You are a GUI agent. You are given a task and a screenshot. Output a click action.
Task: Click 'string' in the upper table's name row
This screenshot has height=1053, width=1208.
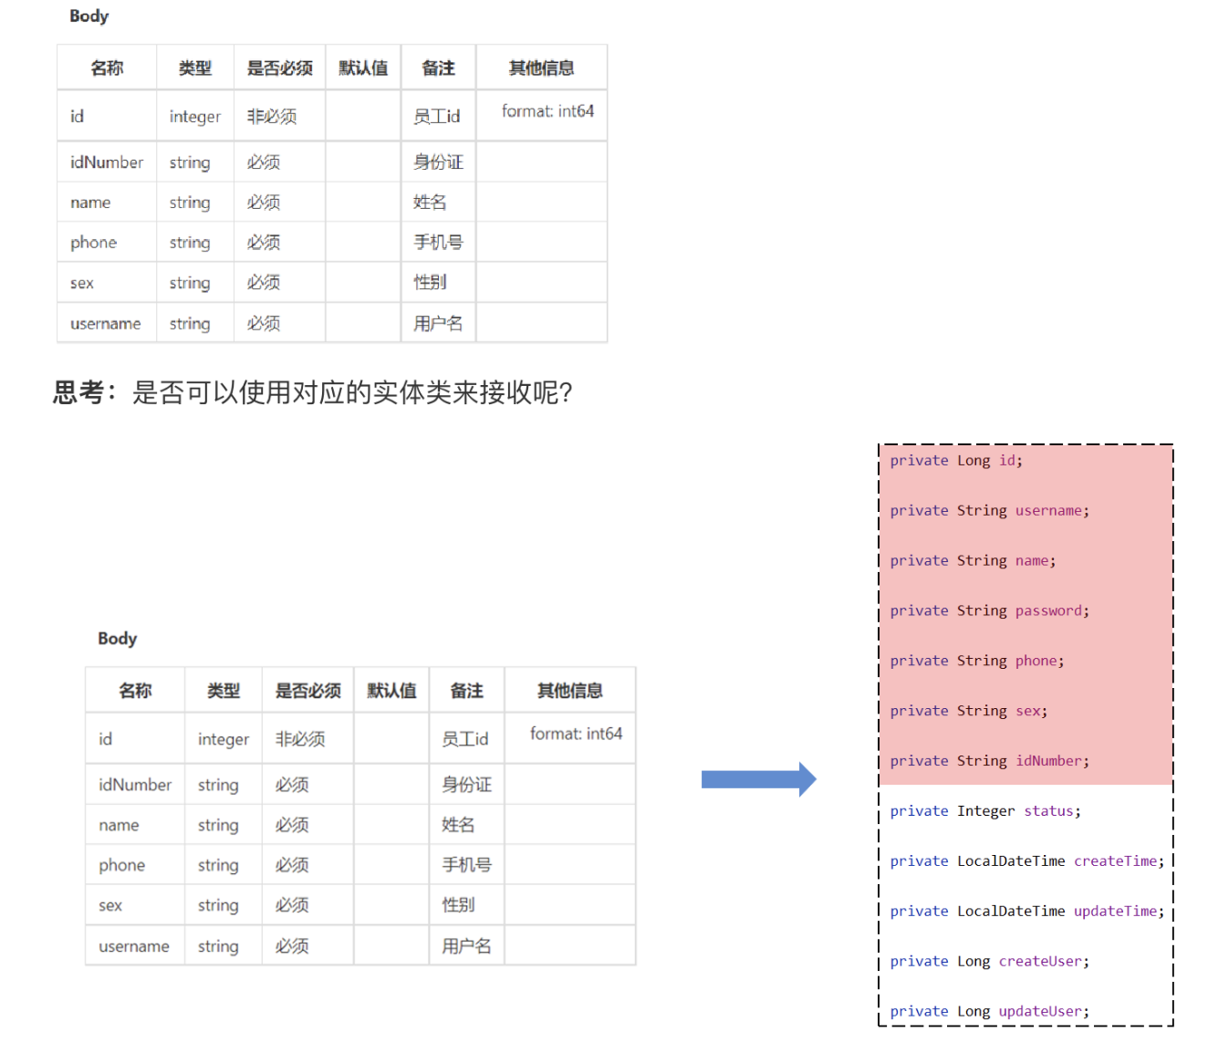(190, 203)
